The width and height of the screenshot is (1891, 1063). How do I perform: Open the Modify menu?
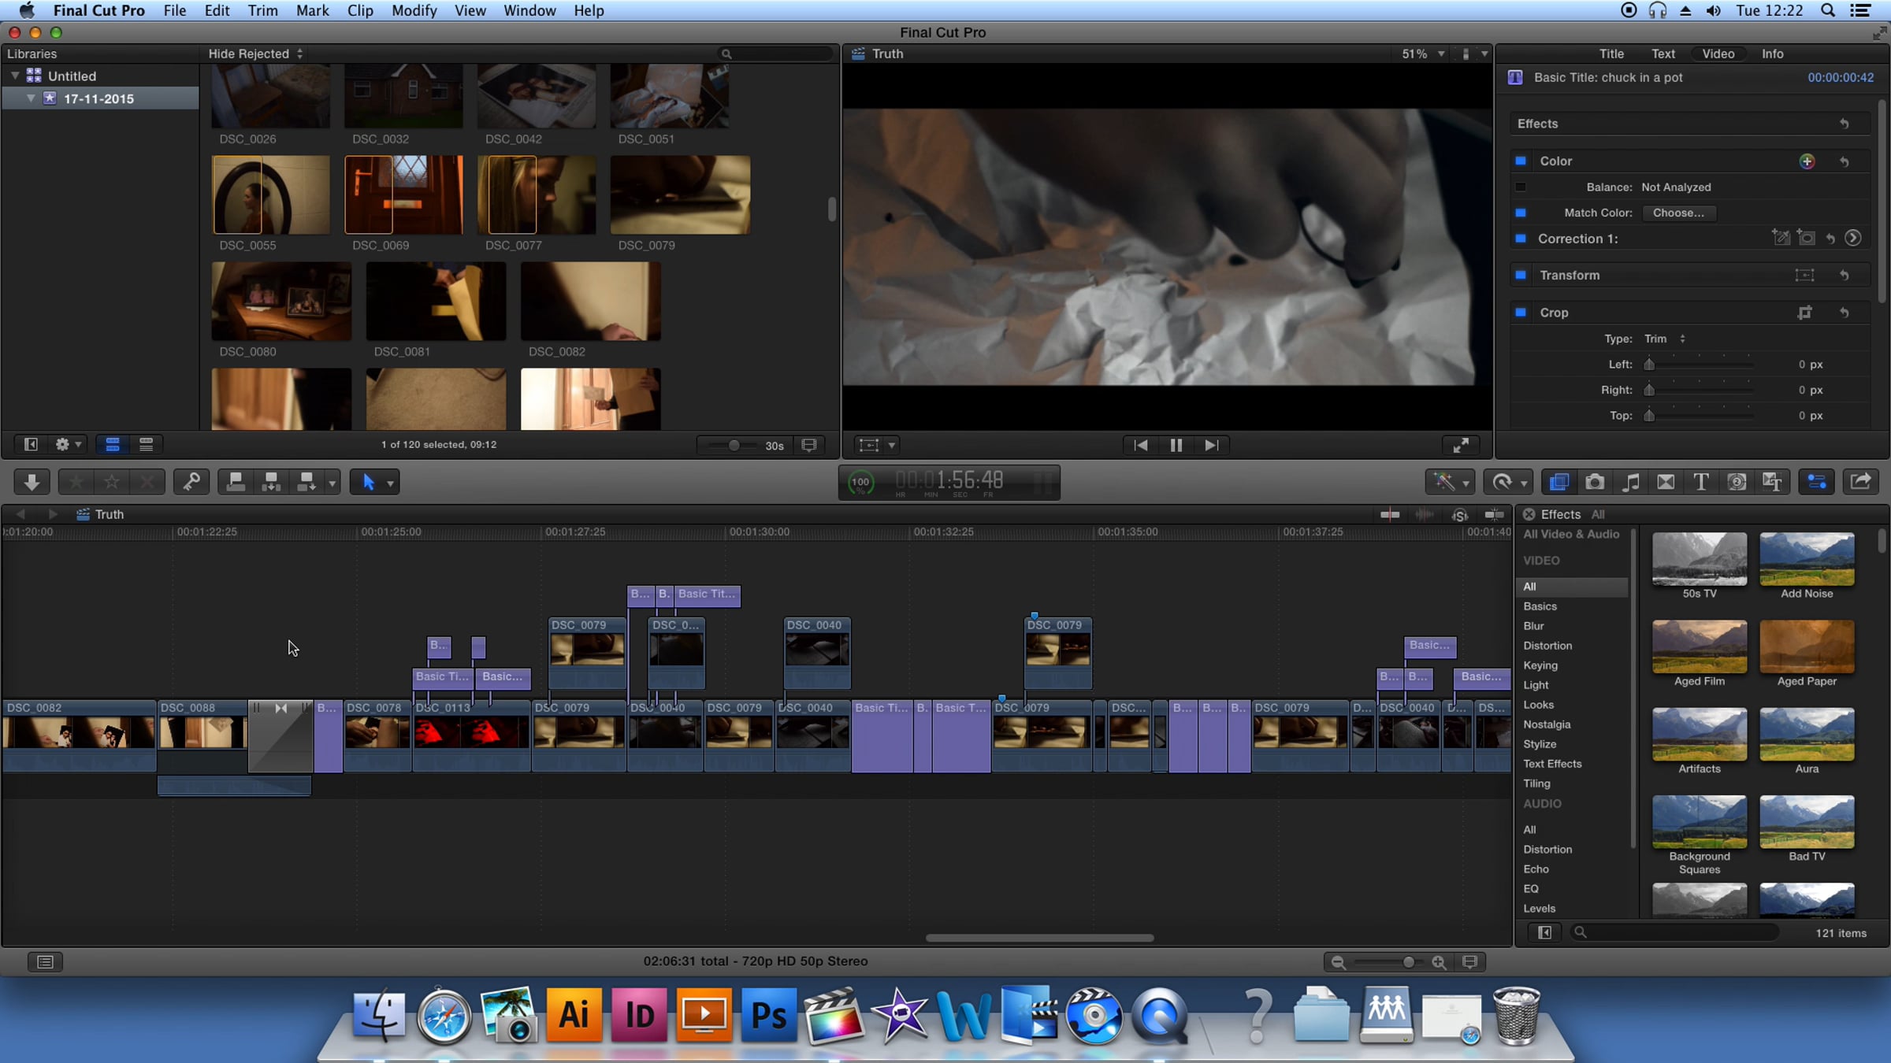tap(414, 10)
